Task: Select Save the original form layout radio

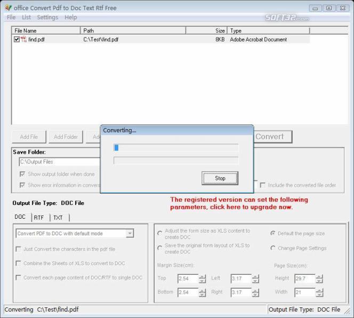Action: tap(160, 248)
